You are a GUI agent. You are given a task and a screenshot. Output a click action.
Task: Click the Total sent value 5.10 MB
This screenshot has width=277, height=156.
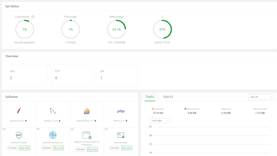[x=226, y=113]
